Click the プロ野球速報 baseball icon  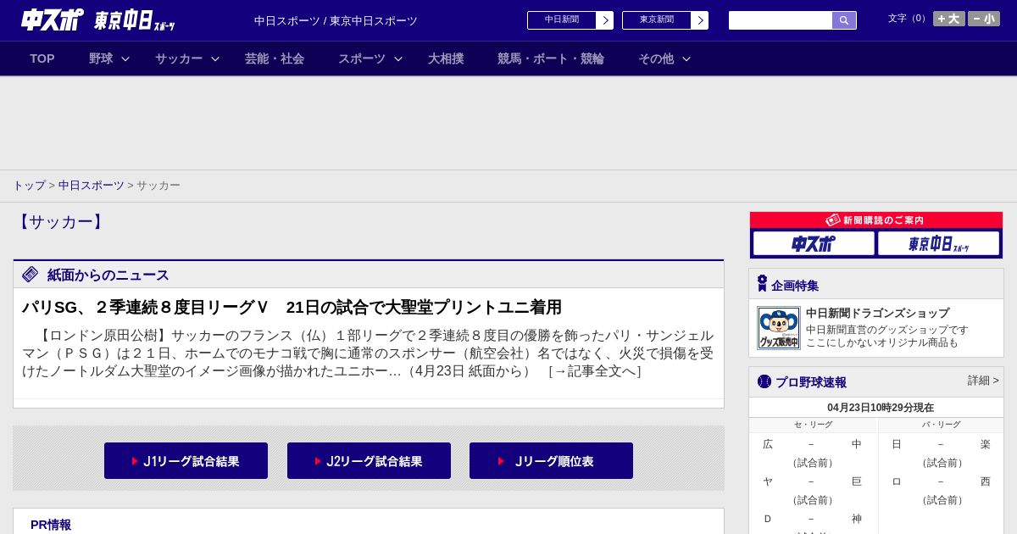764,381
